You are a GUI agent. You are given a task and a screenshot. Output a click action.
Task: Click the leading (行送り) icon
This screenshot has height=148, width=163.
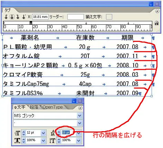click(x=53, y=133)
